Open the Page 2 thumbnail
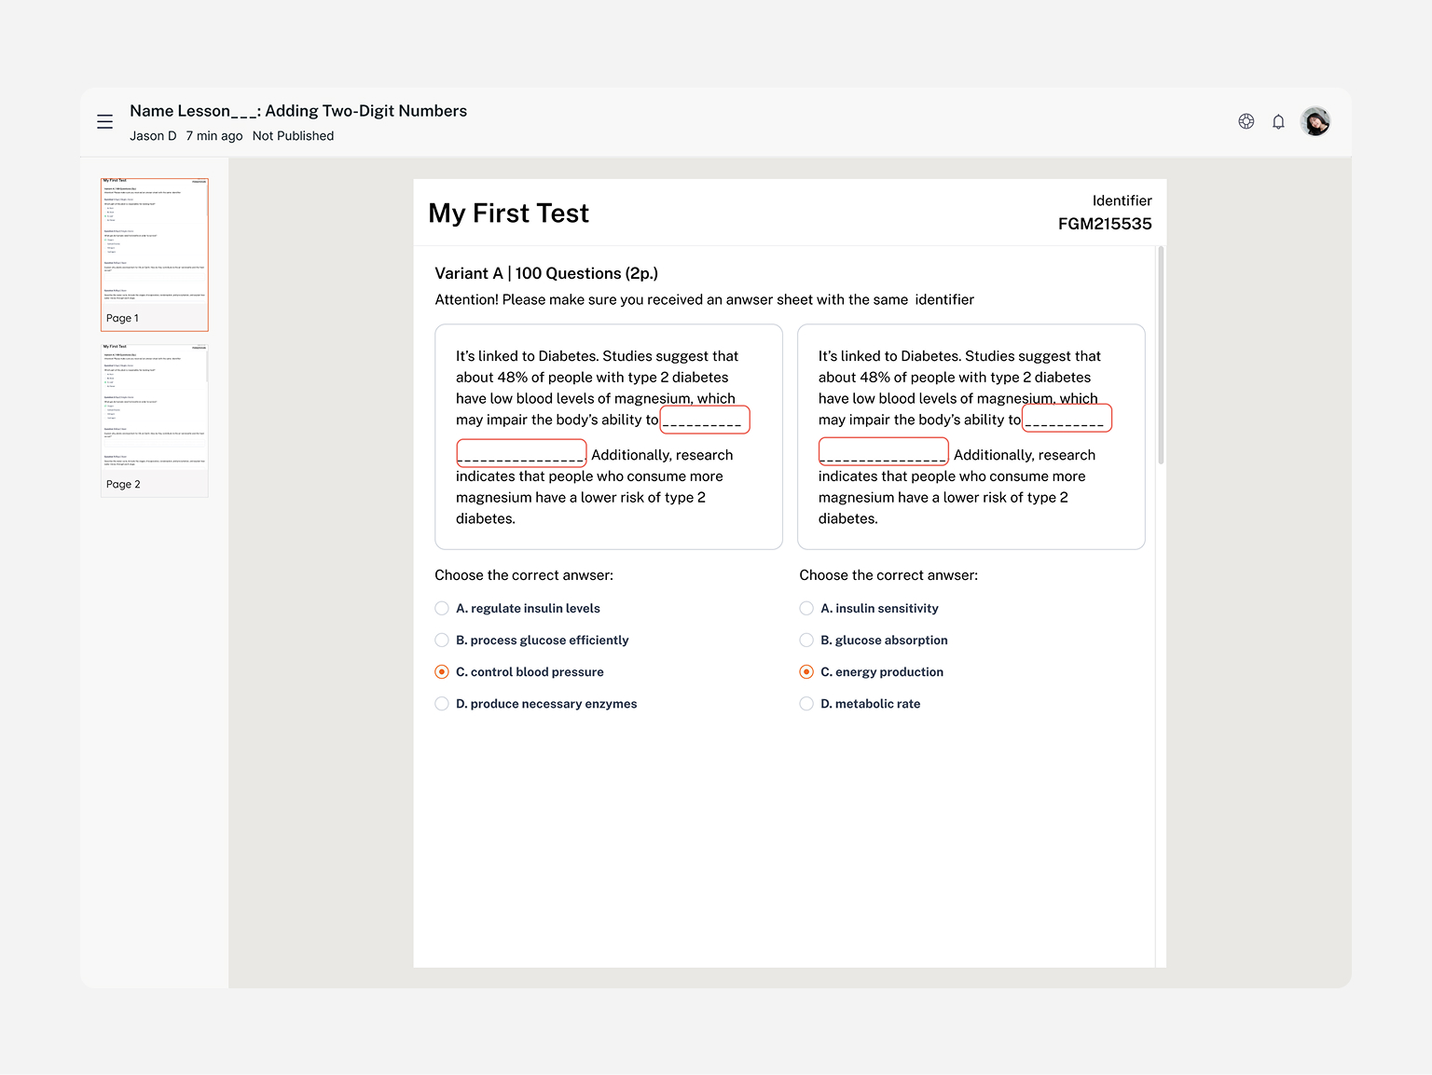The image size is (1432, 1075). [154, 419]
